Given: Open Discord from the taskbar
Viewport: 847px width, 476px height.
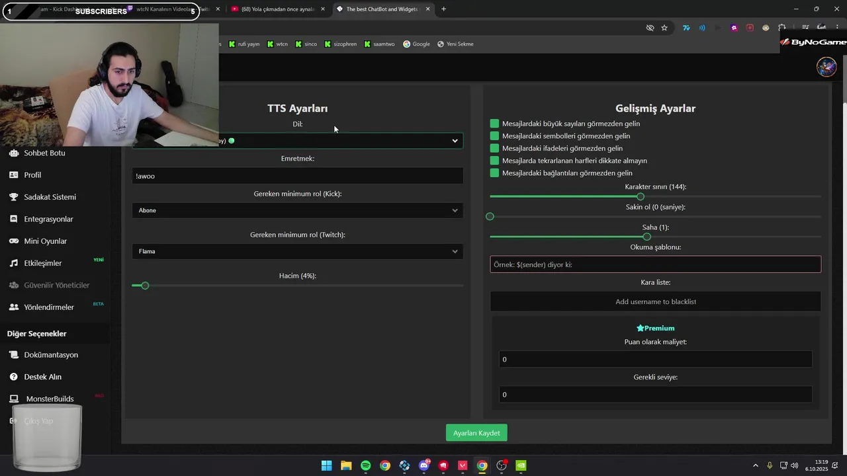Looking at the screenshot, I should click(x=424, y=465).
